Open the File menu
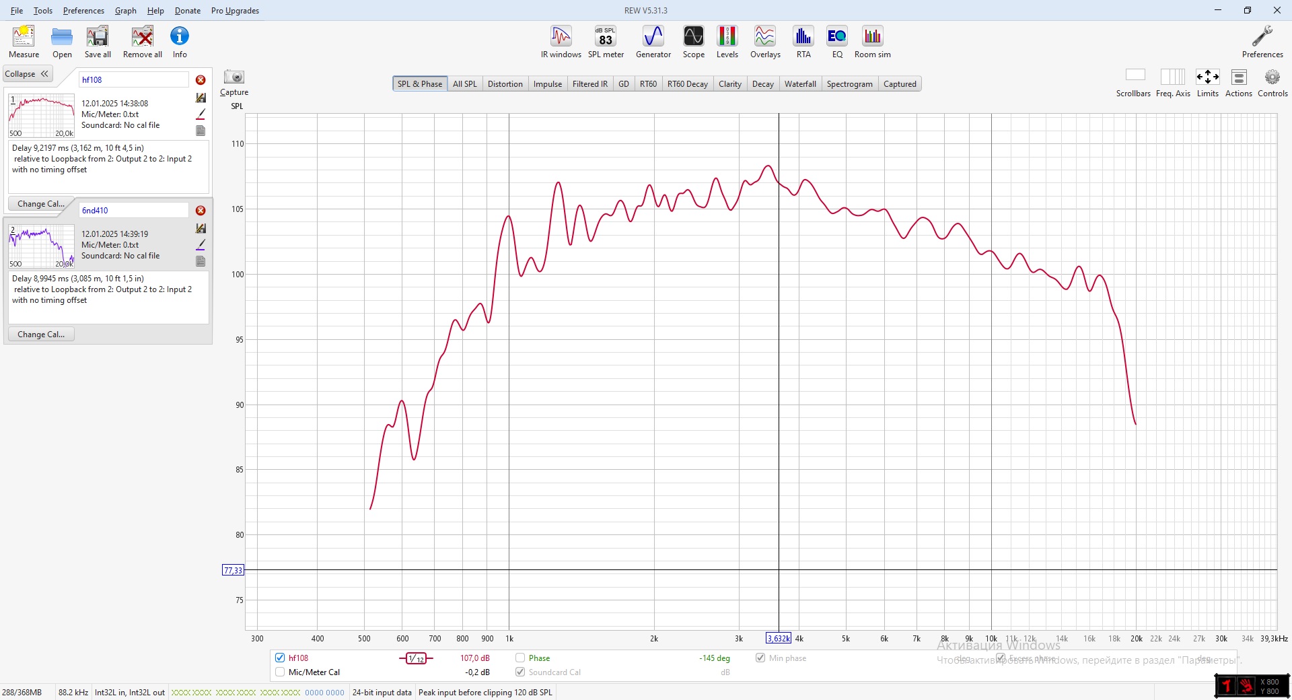The image size is (1292, 700). pos(17,11)
